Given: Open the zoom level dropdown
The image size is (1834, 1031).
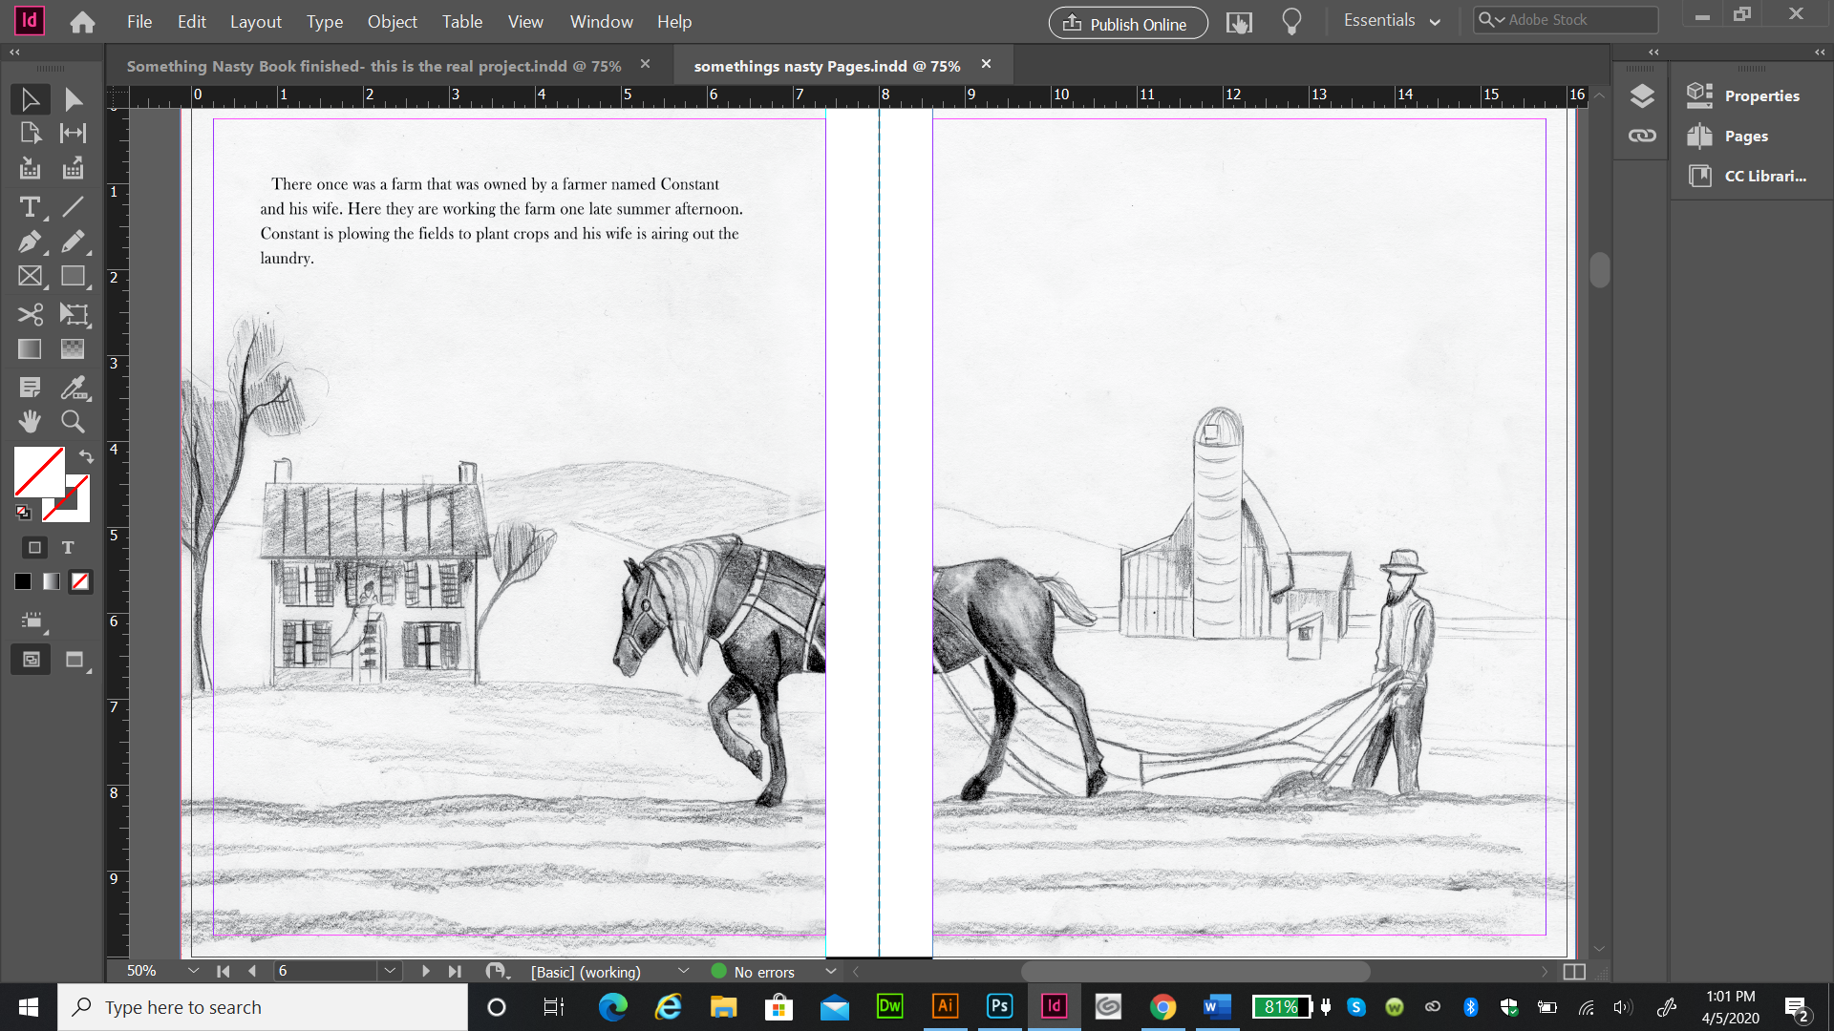Looking at the screenshot, I should pos(193,971).
